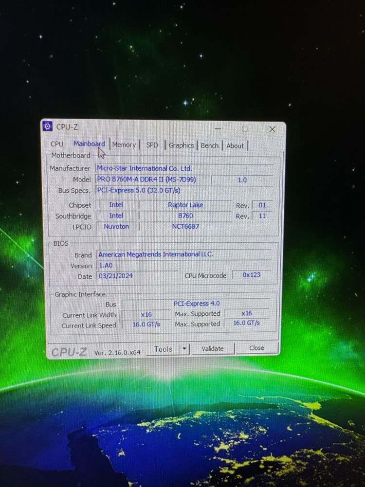Click the BIOS date 03/21/2024 field

[137, 276]
